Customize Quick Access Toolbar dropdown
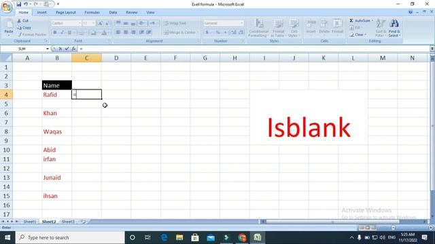The image size is (435, 244). coord(58,4)
